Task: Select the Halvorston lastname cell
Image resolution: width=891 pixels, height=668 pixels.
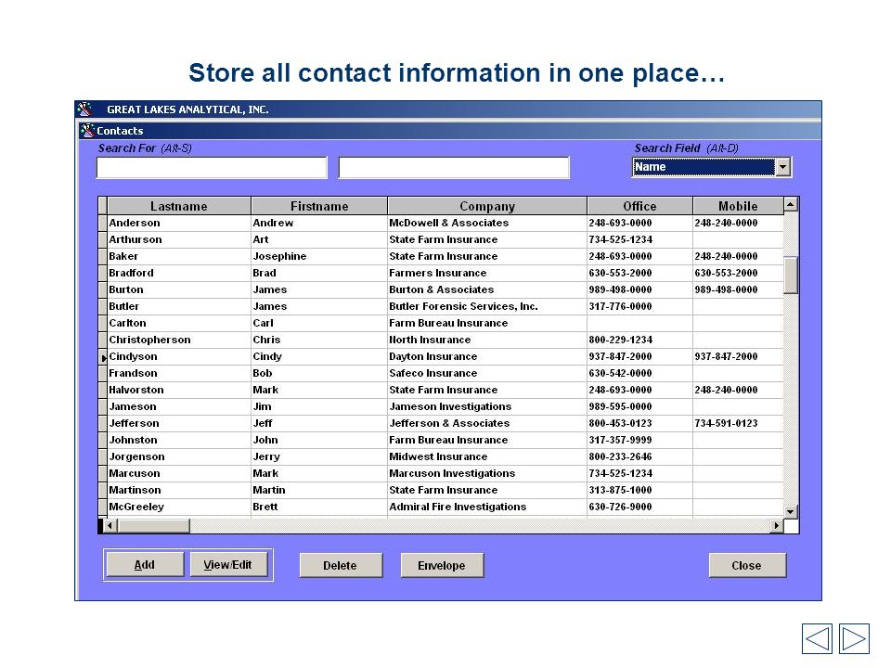Action: 179,390
